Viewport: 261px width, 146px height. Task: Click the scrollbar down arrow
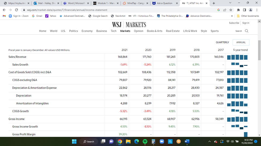tap(259, 135)
